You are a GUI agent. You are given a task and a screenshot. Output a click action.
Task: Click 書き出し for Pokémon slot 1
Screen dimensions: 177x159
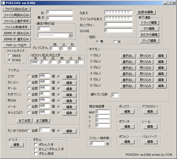[128, 56]
